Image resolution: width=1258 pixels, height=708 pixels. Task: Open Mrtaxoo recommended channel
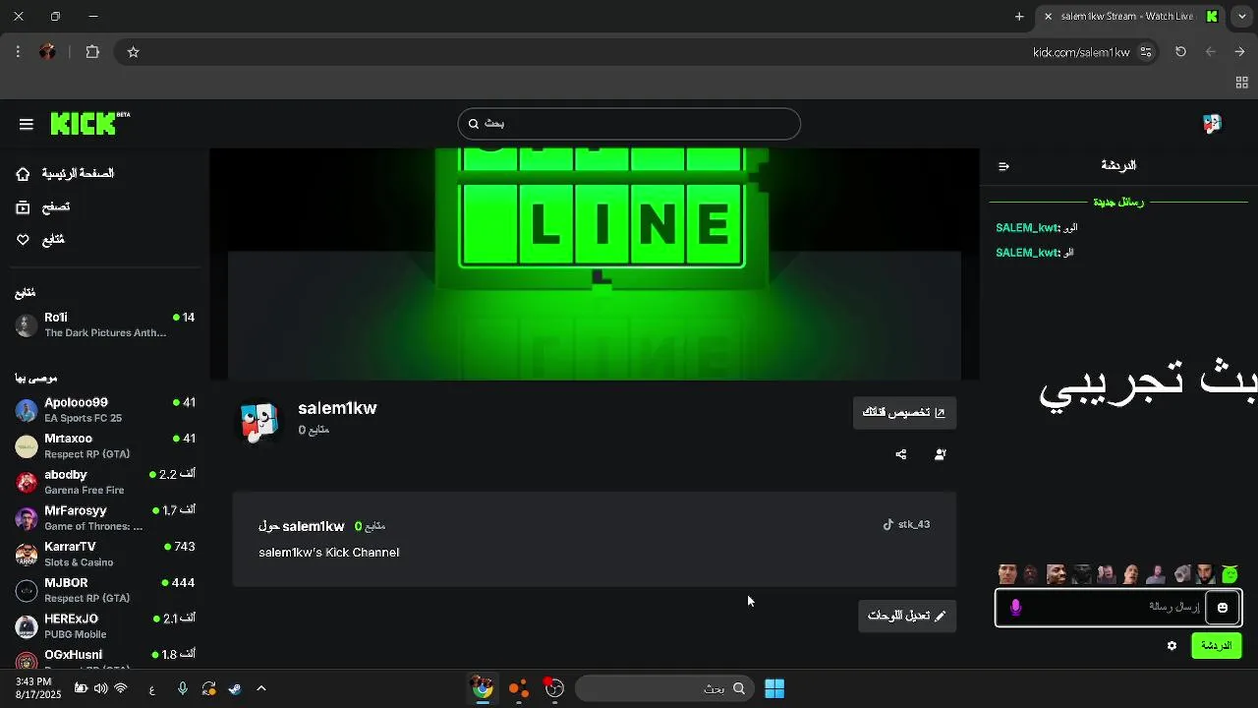point(105,445)
